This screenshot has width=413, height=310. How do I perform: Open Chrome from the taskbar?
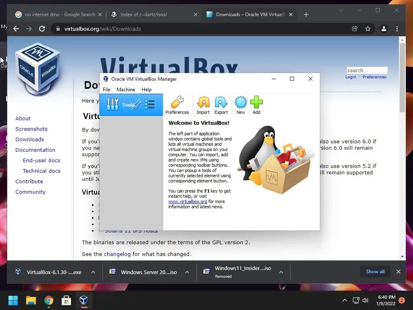point(48,300)
